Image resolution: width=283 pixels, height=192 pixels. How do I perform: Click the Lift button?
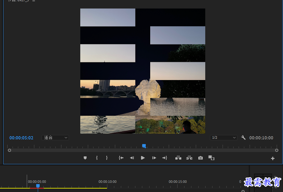(x=178, y=158)
